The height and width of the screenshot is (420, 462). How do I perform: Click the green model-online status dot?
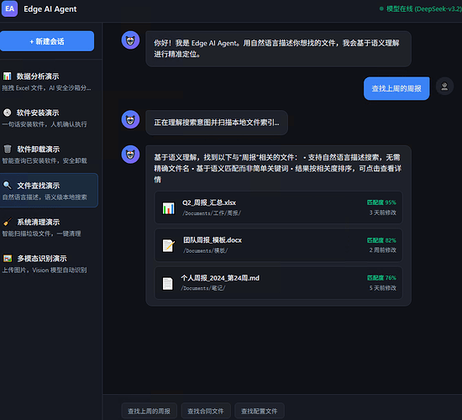point(381,9)
